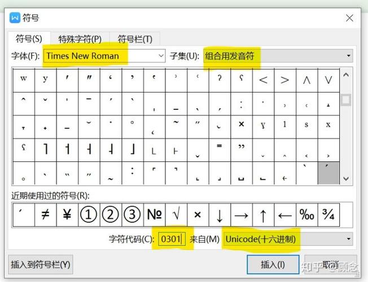Screen dimensions: 368x282
Task: Select the large "∧" wedge symbol
Action: (306, 80)
